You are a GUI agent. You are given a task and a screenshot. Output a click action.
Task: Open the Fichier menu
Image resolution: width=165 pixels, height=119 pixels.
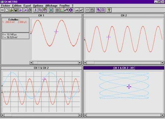pos(6,6)
